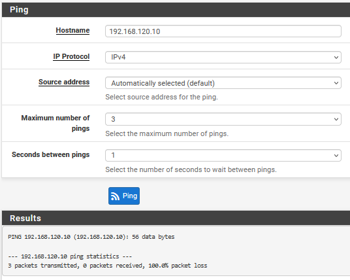Click the underlined Hostname label
This screenshot has width=350, height=280.
(72, 30)
